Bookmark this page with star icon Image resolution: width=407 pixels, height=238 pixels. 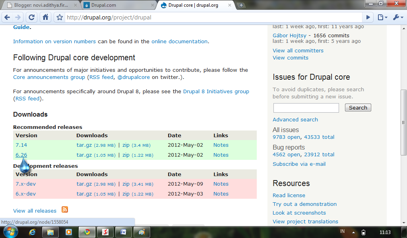[60, 17]
